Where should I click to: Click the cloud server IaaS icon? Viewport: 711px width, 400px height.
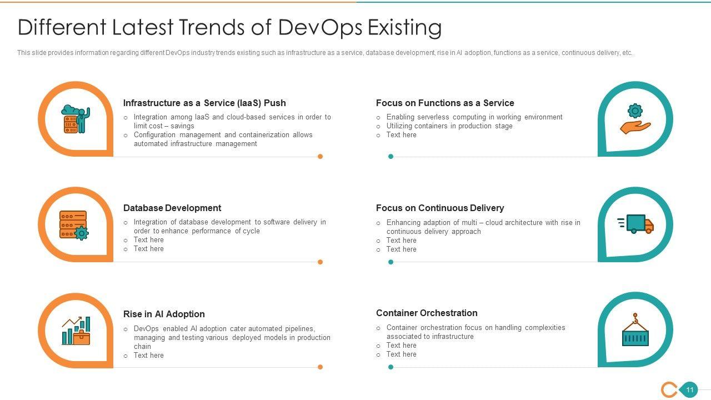pyautogui.click(x=76, y=118)
